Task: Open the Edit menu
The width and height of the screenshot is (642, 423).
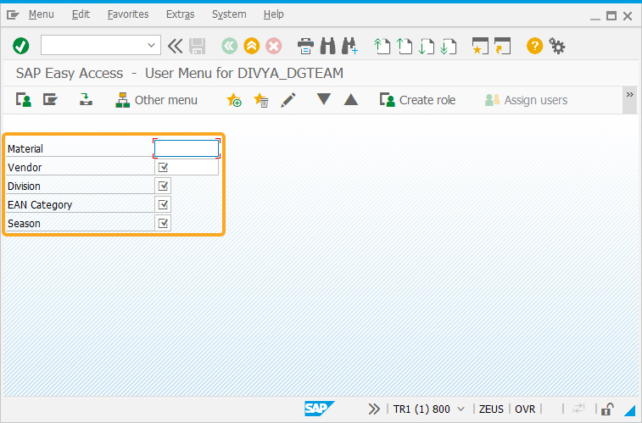Action: point(81,14)
